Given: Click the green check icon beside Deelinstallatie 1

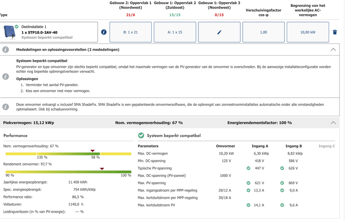Looking at the screenshot, I should pos(17,27).
